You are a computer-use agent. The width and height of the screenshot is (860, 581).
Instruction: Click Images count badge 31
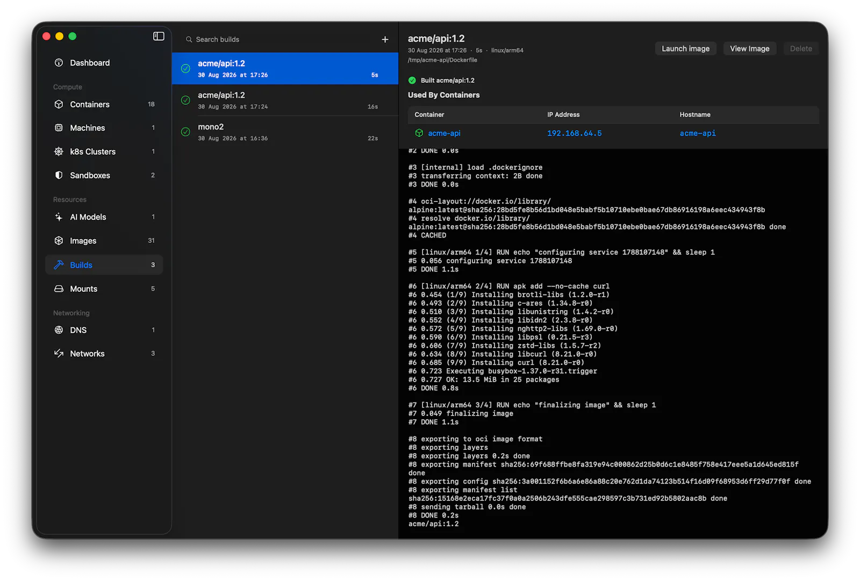click(151, 241)
